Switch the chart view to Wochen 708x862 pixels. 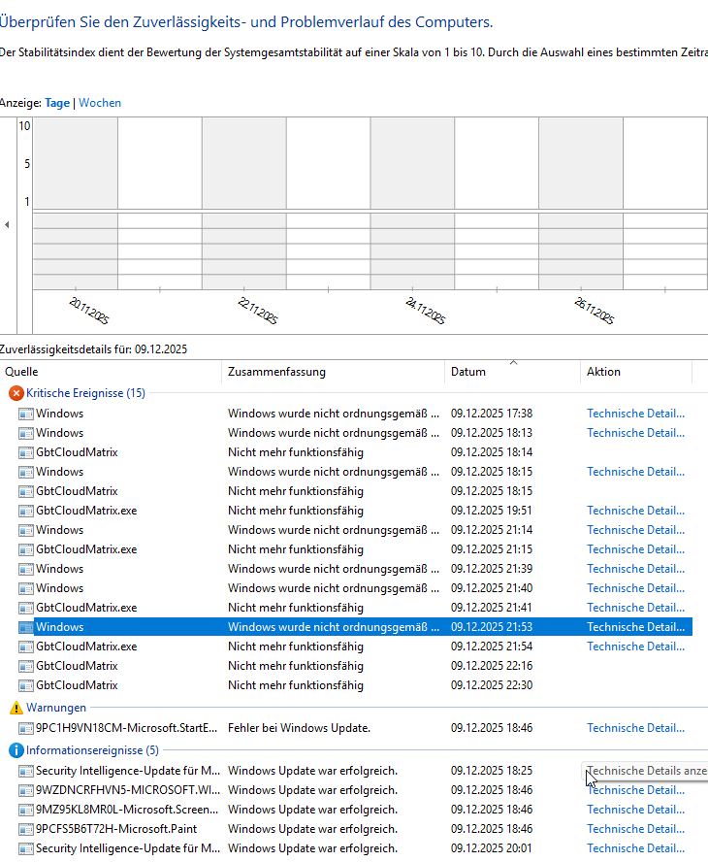pyautogui.click(x=100, y=103)
